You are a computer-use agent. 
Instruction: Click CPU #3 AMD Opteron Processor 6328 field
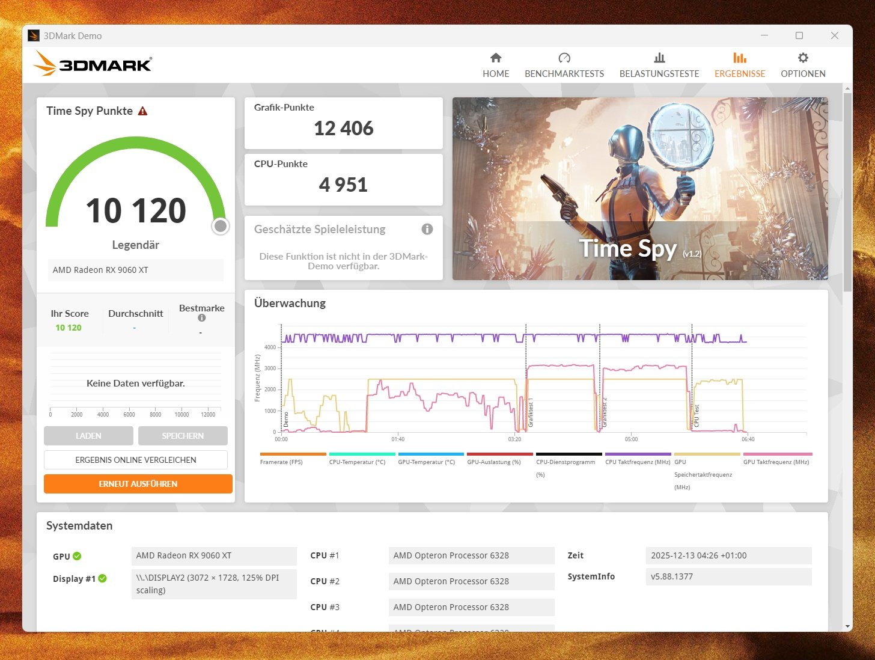[471, 607]
